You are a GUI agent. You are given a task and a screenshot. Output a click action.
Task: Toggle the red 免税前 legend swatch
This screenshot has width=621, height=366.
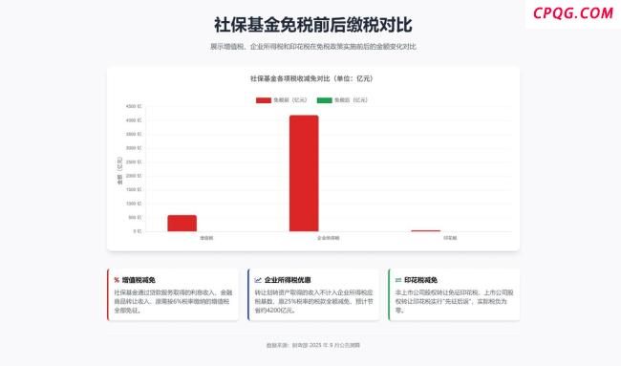264,100
